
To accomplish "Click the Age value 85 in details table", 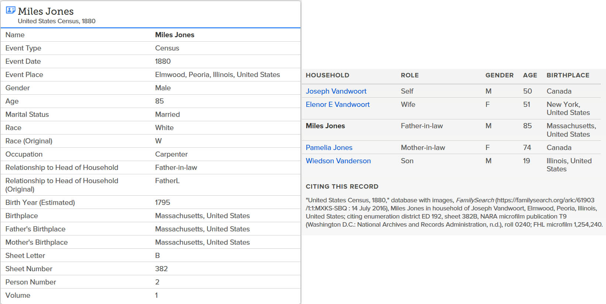I will click(159, 101).
